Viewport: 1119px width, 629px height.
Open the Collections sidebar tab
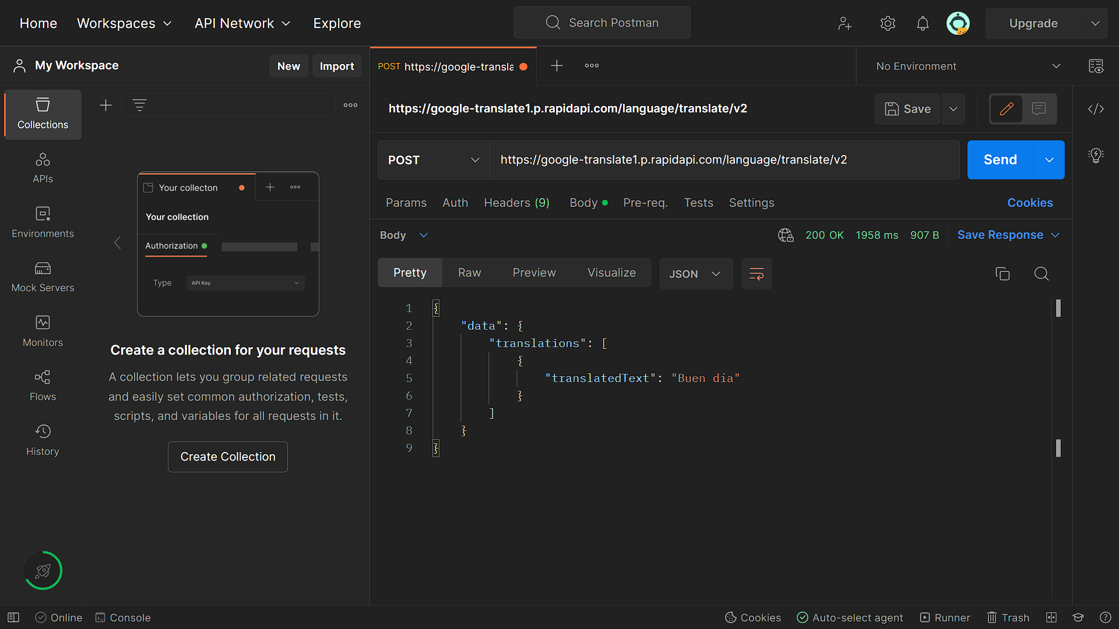[43, 114]
